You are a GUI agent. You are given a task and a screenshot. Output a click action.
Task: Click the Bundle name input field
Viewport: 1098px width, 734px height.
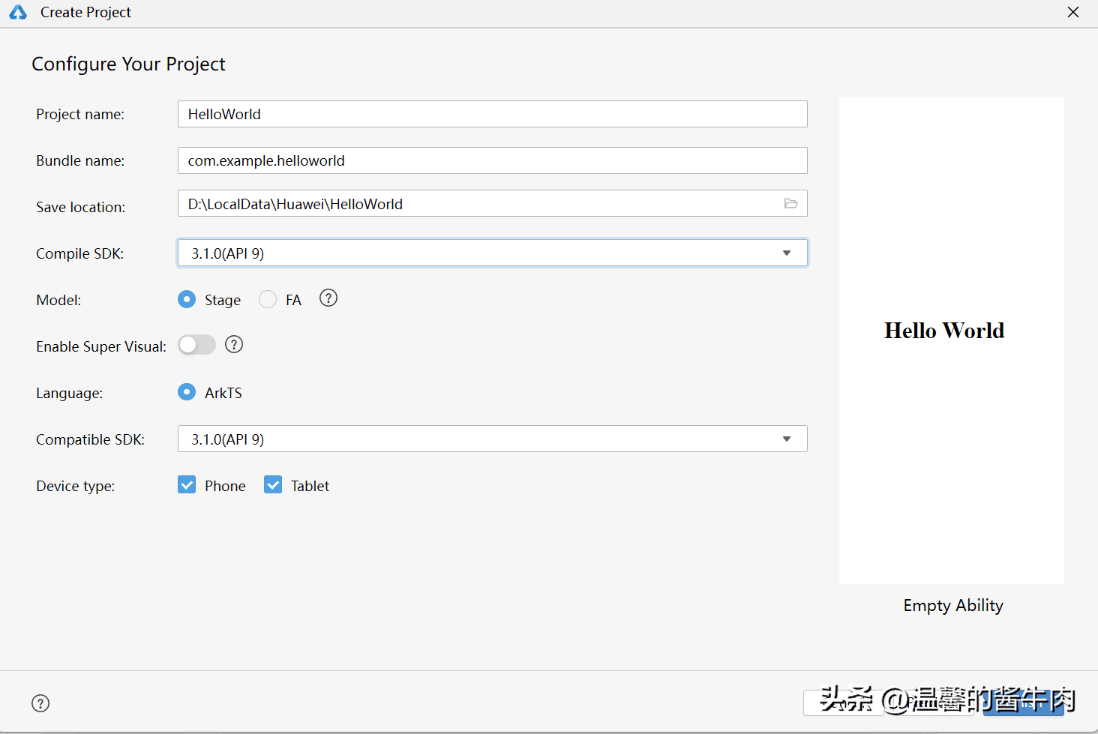[x=491, y=160]
